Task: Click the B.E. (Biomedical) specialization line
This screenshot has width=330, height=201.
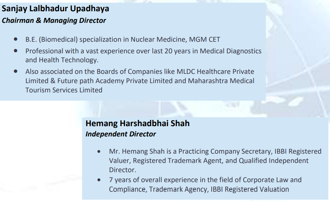Action: 123,39
